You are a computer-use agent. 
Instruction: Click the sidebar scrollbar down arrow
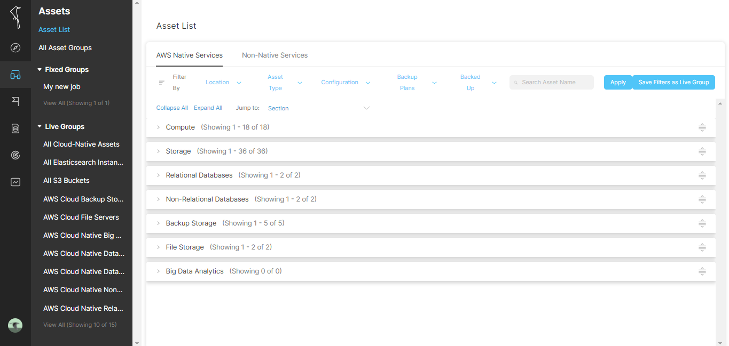point(137,343)
